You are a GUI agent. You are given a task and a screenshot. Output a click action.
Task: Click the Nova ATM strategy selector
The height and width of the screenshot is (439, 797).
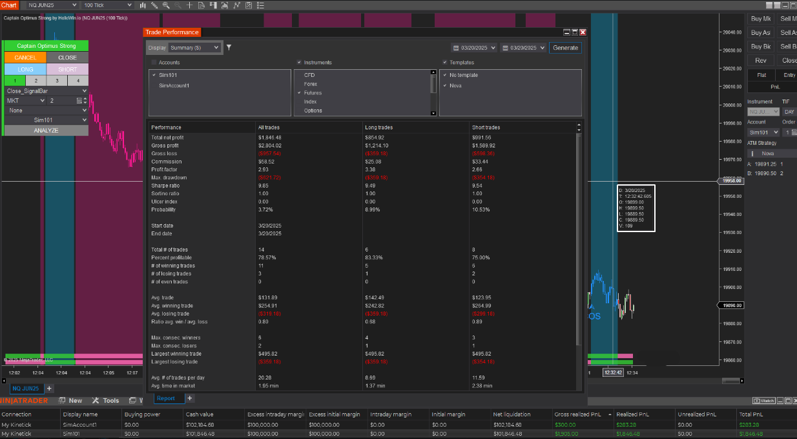click(772, 153)
